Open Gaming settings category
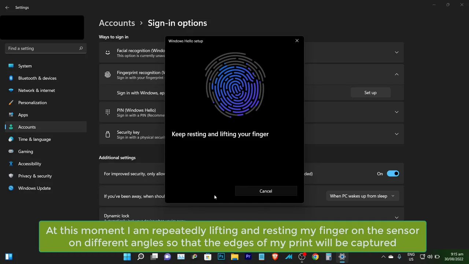 [45, 151]
